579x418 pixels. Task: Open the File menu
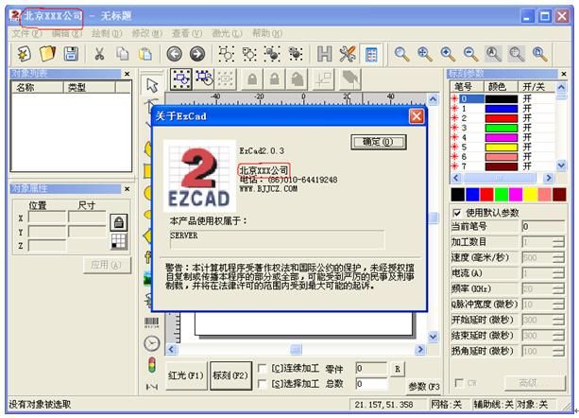[26, 34]
